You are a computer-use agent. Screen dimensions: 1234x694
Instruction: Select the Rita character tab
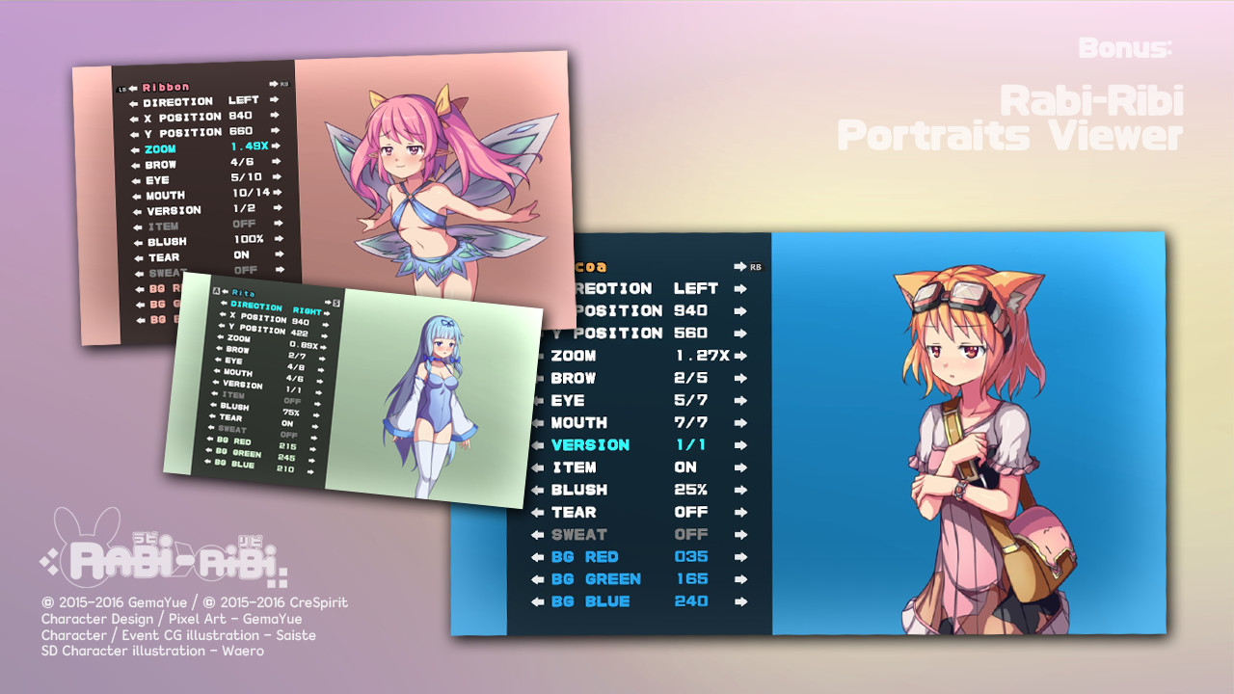[244, 291]
